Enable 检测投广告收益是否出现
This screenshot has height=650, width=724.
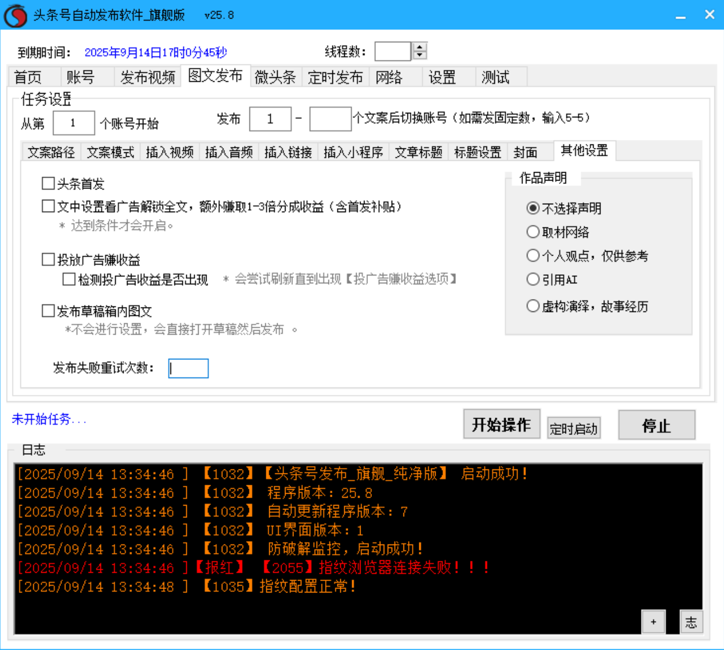coord(68,279)
